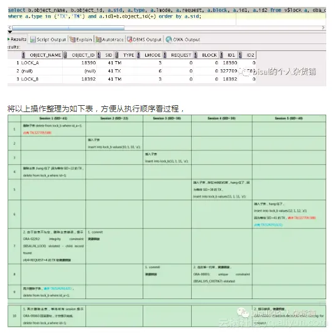Select the OWA Output globe icon
The width and height of the screenshot is (335, 335).
click(x=168, y=40)
